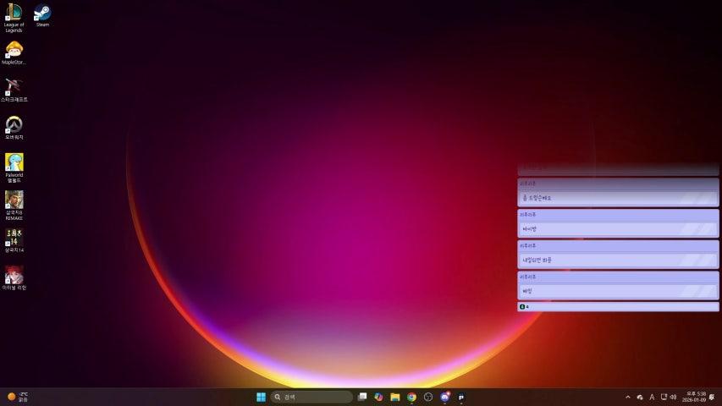Select the 삼국지14 desktop shortcut
This screenshot has width=722, height=406.
(14, 238)
